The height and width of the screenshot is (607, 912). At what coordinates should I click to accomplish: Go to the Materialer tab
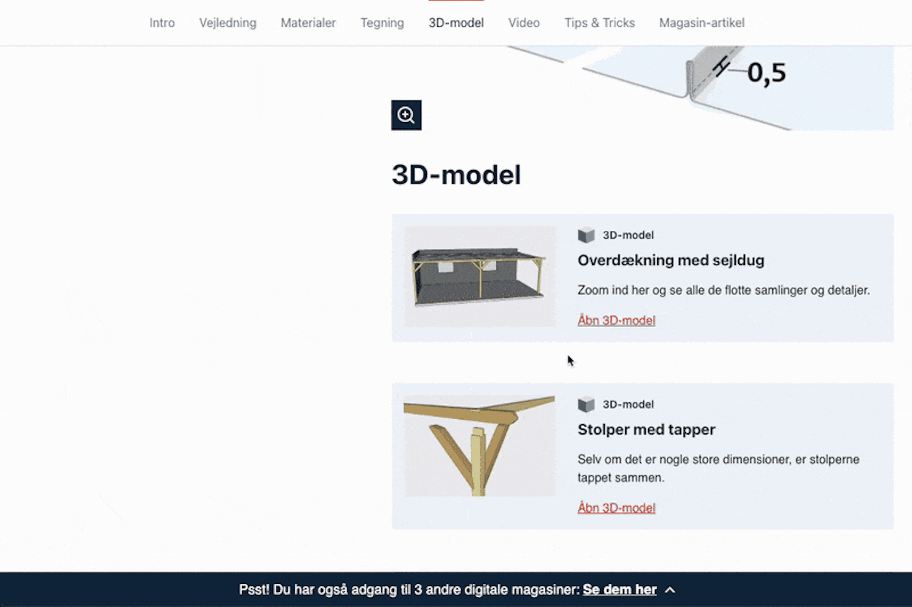tap(308, 23)
